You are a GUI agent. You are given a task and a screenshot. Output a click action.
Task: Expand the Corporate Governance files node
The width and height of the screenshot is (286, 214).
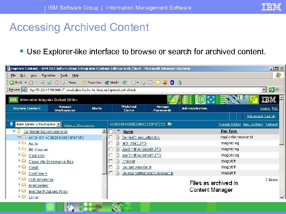tap(19, 160)
